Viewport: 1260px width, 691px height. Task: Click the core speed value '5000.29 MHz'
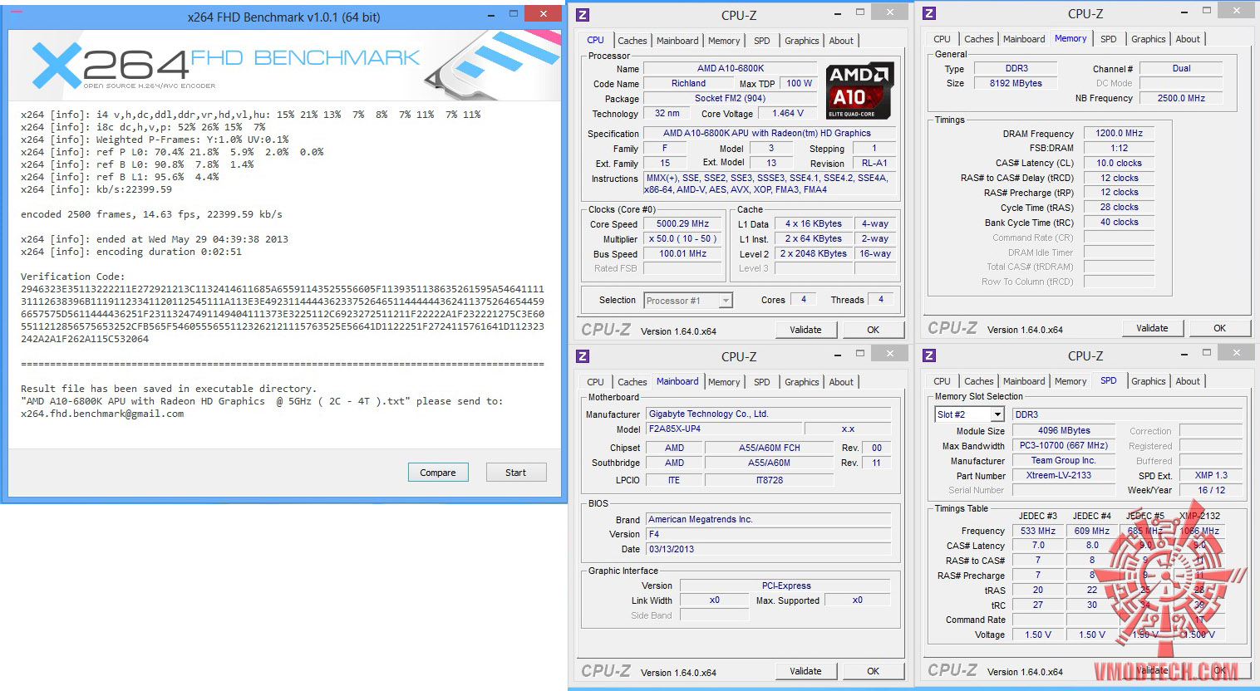click(x=683, y=224)
